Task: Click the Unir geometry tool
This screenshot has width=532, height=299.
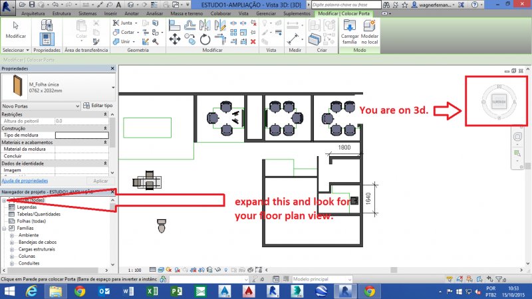Action: (x=123, y=41)
